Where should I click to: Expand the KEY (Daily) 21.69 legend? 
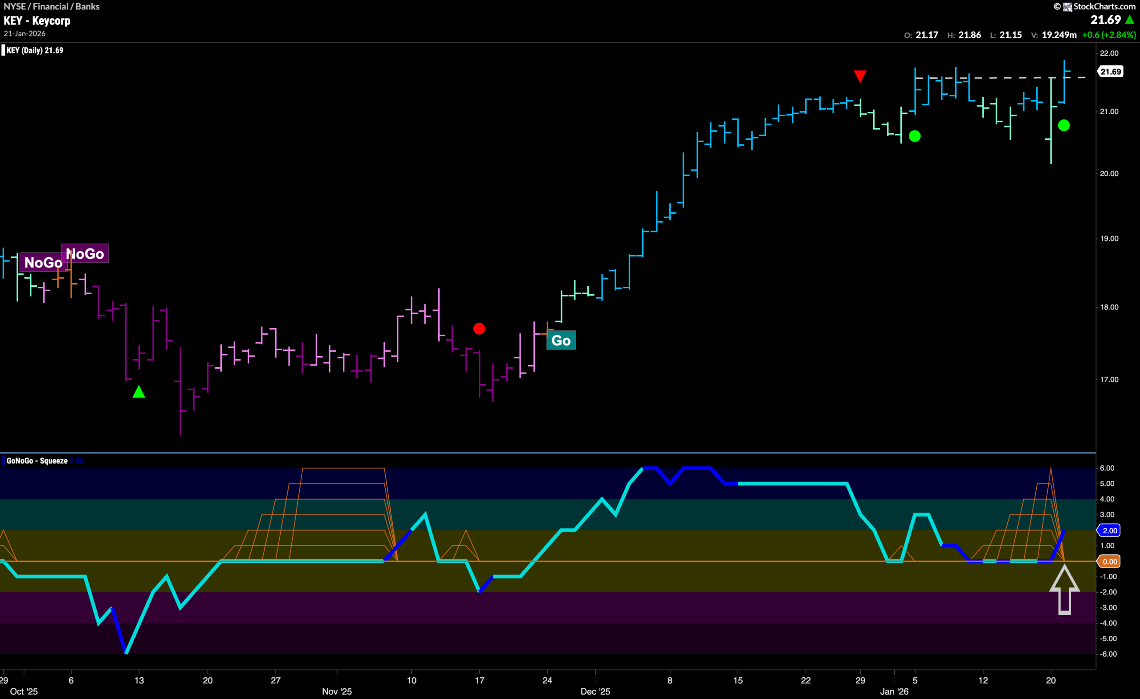tap(33, 50)
